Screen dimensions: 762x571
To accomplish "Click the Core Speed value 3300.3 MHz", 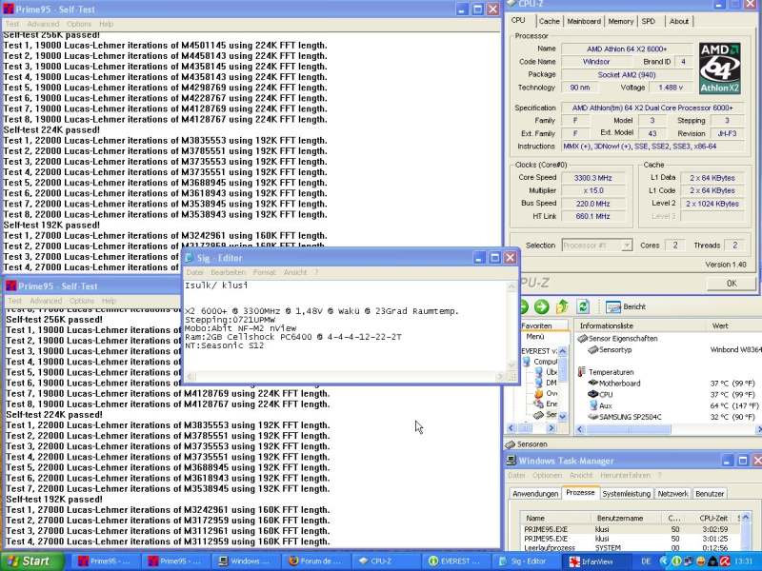I will point(592,178).
